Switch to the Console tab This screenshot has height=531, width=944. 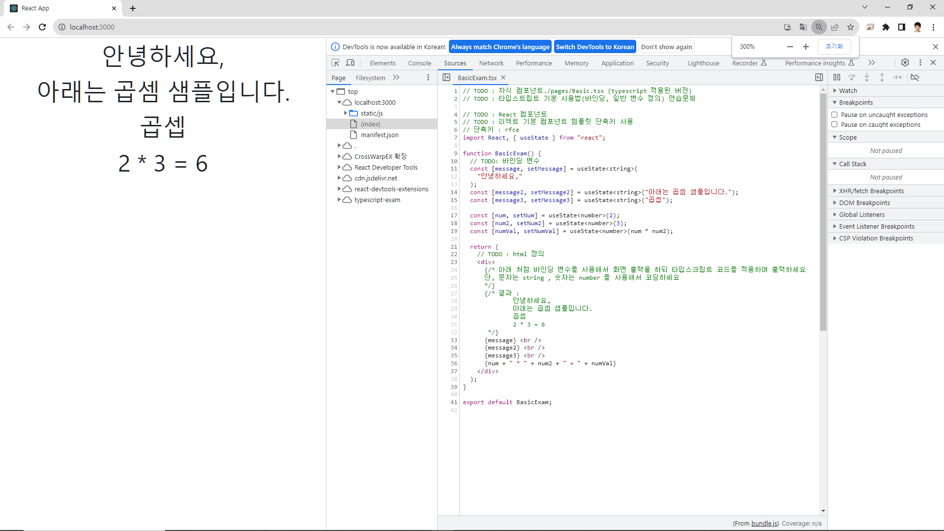[419, 63]
